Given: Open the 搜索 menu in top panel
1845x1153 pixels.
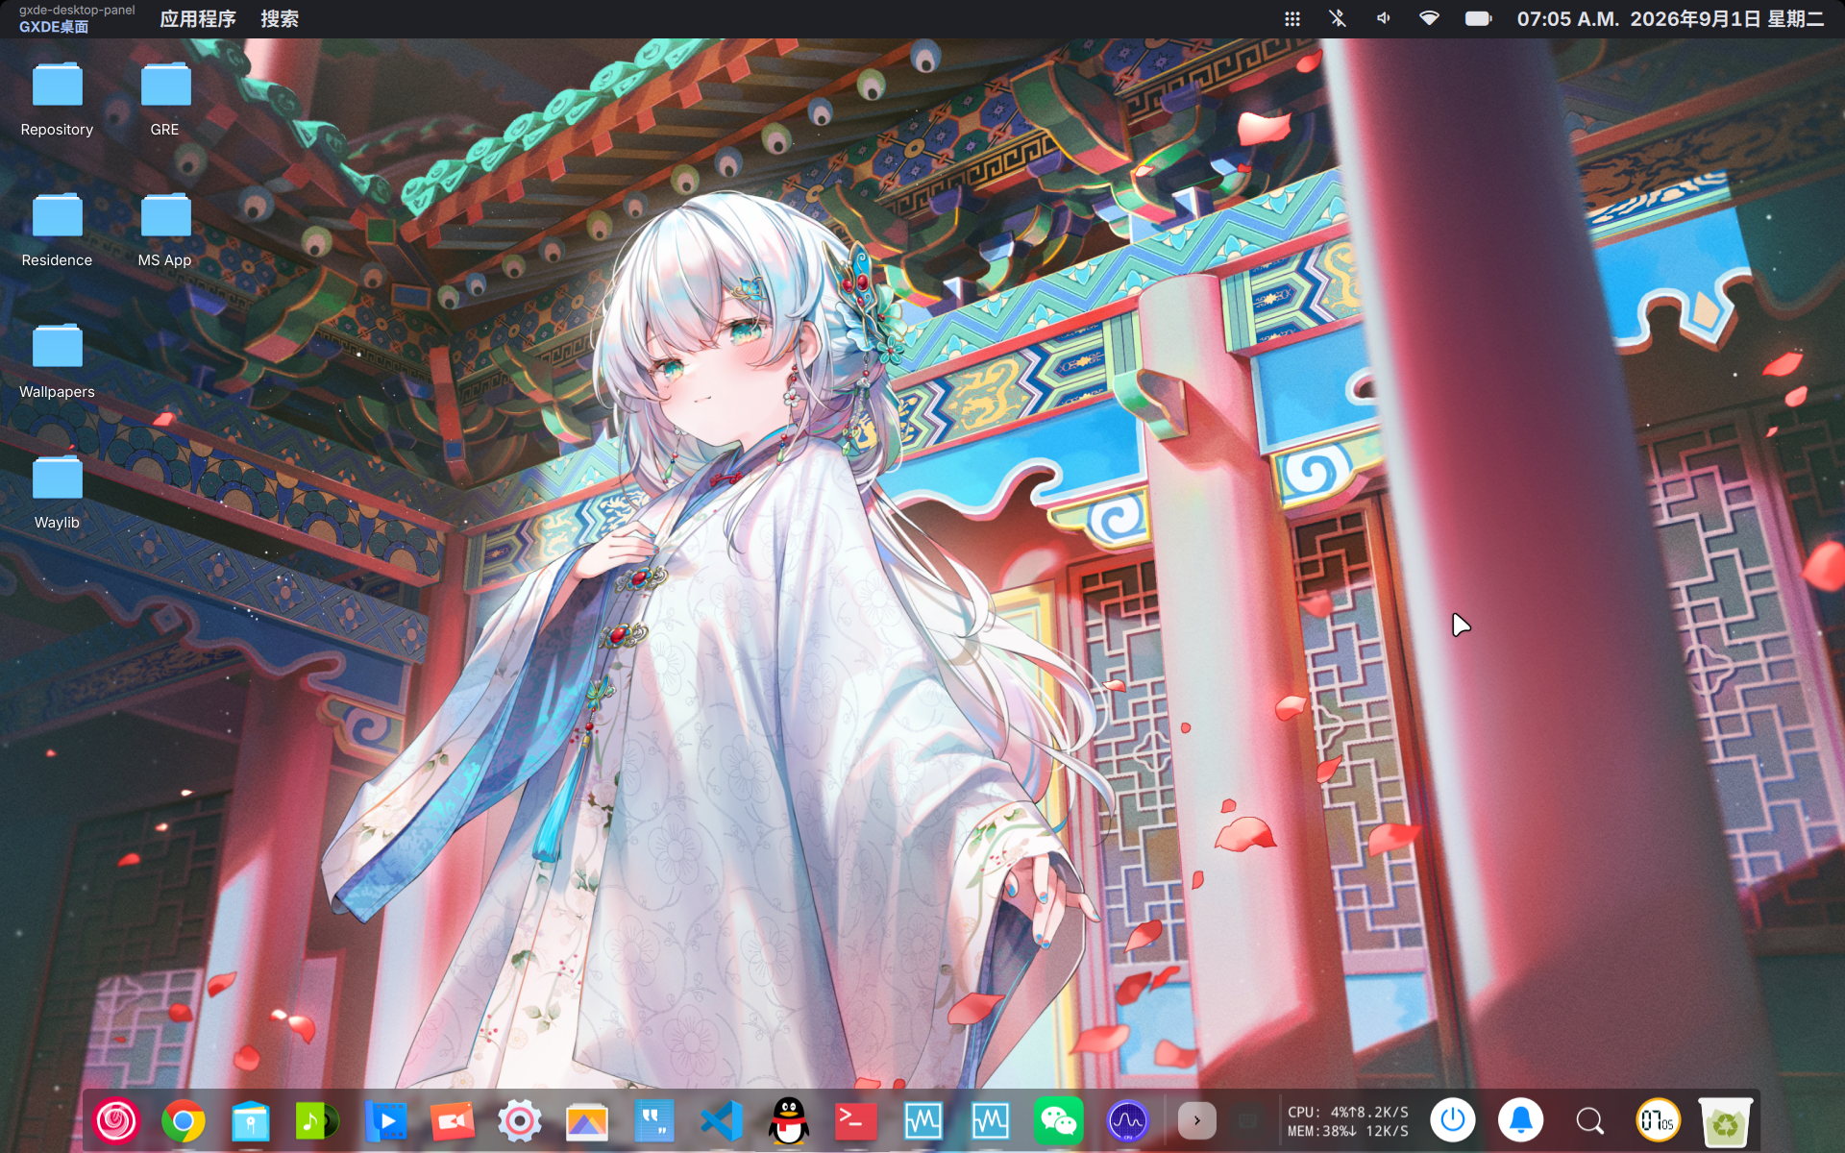Looking at the screenshot, I should coord(280,19).
